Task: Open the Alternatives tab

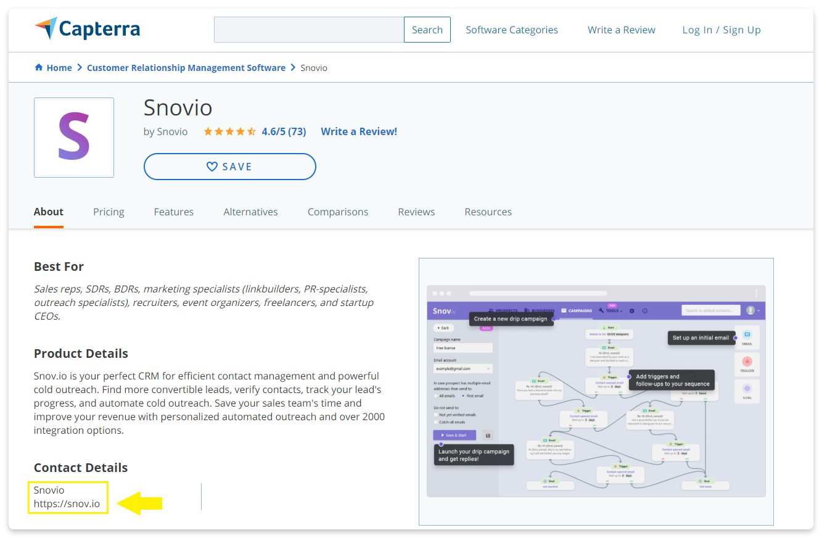Action: pyautogui.click(x=250, y=212)
